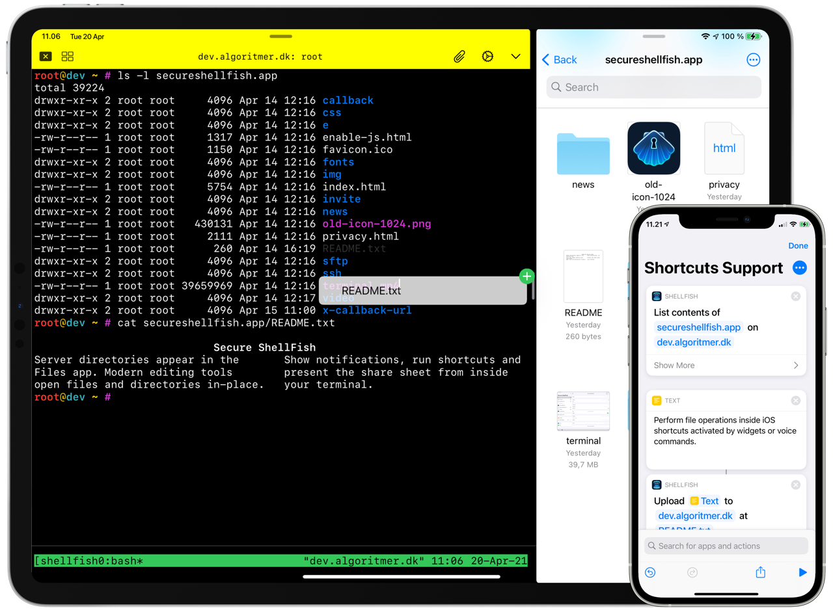Tap the battery indicator on iPad status bar
This screenshot has width=833, height=610.
(x=754, y=36)
